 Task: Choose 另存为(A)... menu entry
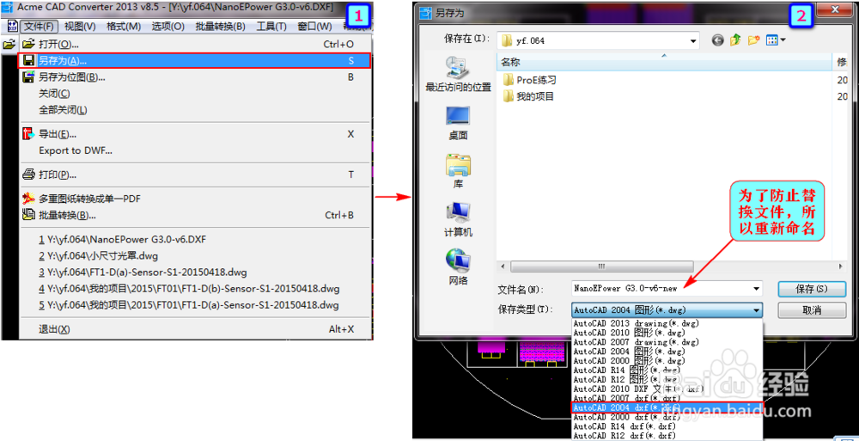(196, 61)
